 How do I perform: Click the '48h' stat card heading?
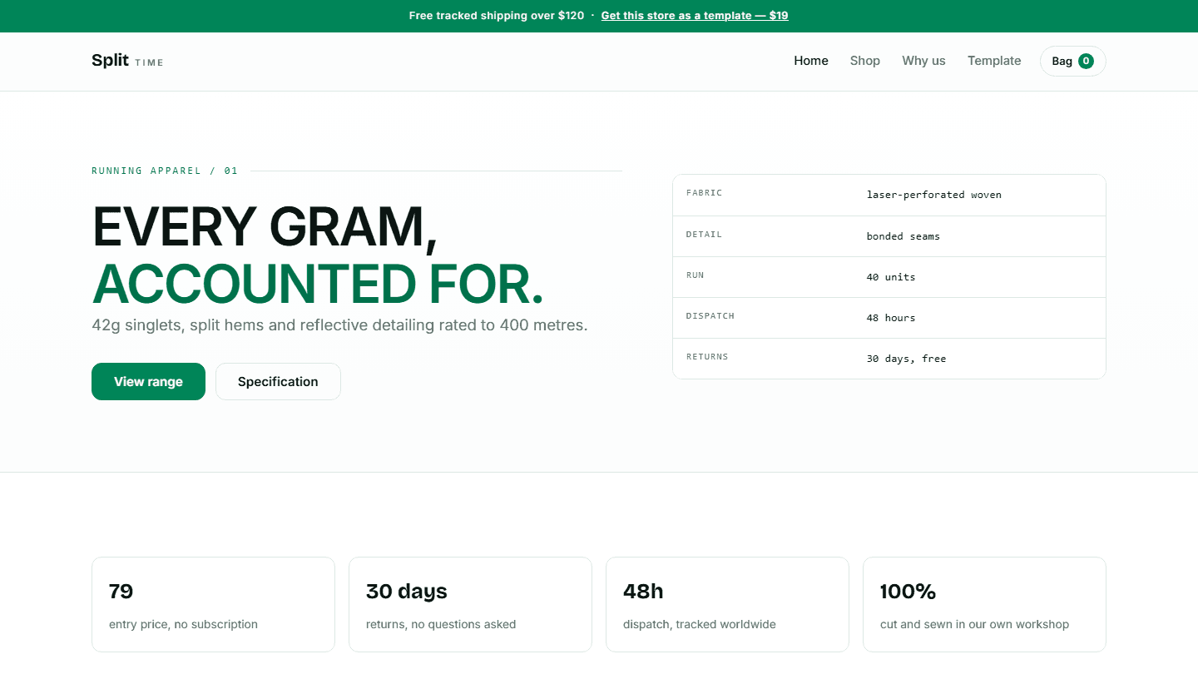pyautogui.click(x=643, y=592)
